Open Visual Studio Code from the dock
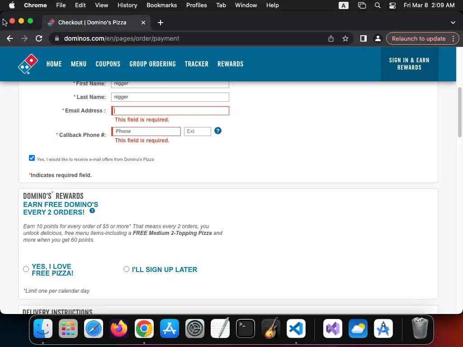Image resolution: width=463 pixels, height=347 pixels. (296, 328)
